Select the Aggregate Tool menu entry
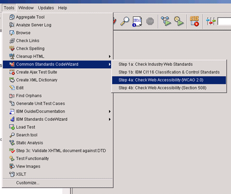Viewport: 231px width, 194px height. point(57,17)
